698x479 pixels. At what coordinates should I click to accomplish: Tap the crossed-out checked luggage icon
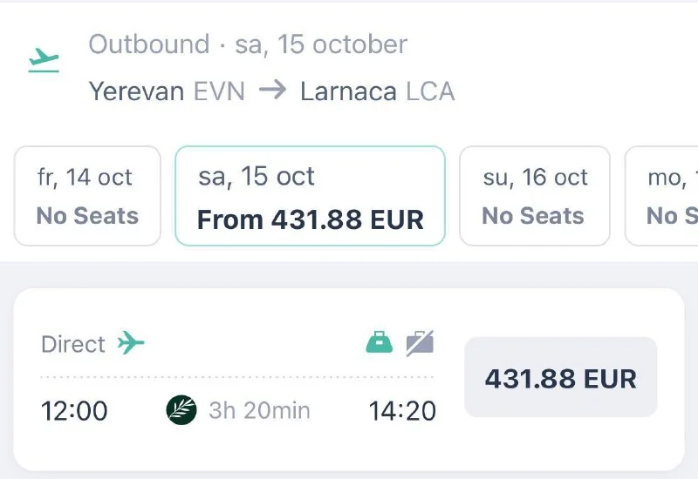coord(420,343)
